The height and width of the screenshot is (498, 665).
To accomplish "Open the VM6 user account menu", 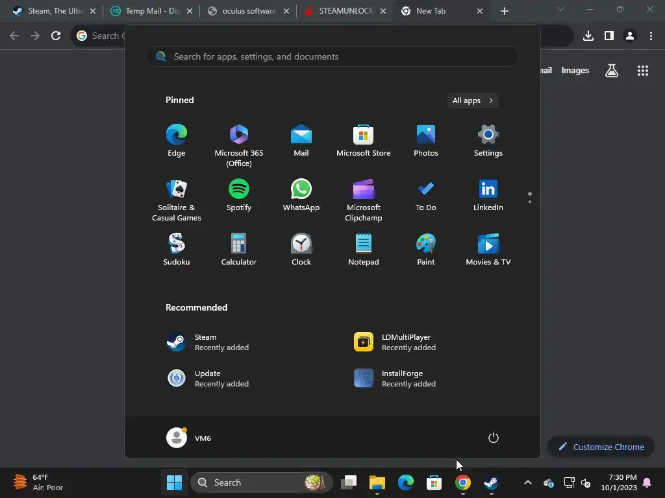I will coord(189,438).
